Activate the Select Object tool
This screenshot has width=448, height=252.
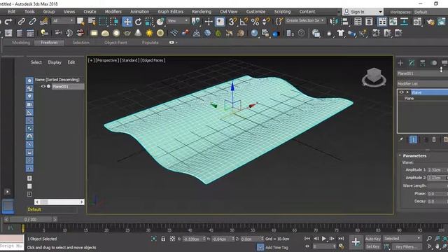pyautogui.click(x=80, y=22)
